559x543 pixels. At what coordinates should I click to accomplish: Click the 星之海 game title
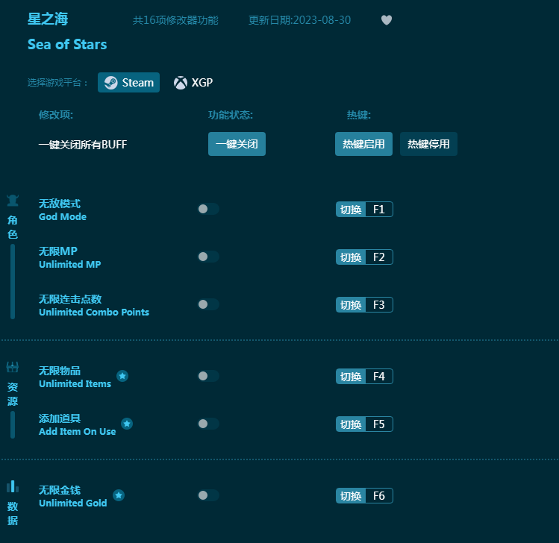[48, 19]
